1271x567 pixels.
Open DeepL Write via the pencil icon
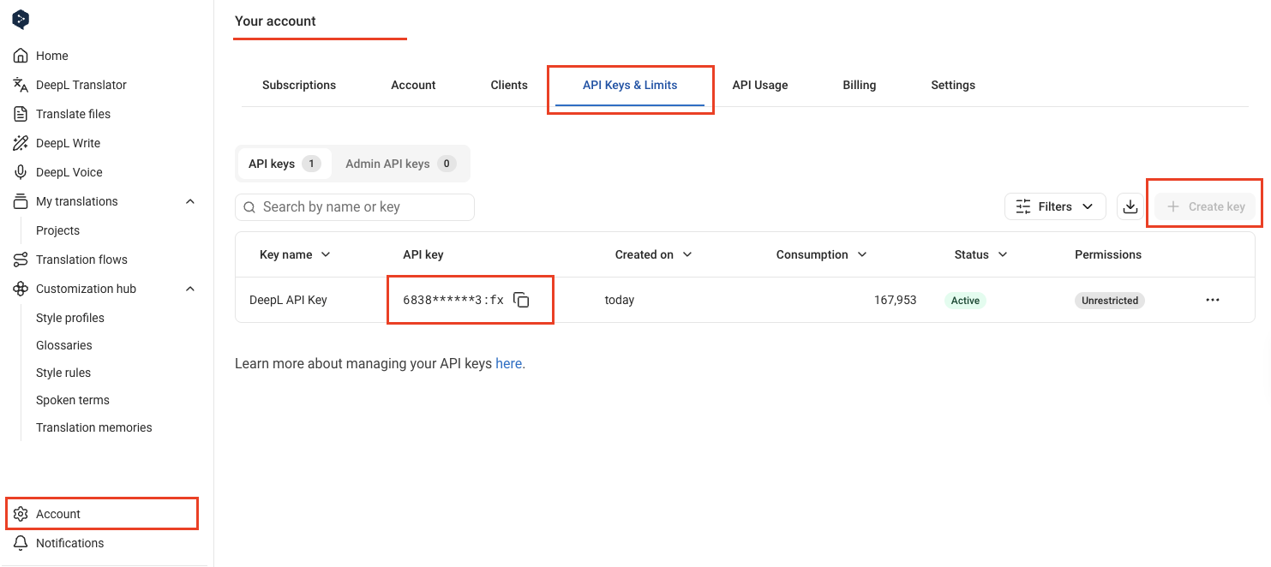21,143
